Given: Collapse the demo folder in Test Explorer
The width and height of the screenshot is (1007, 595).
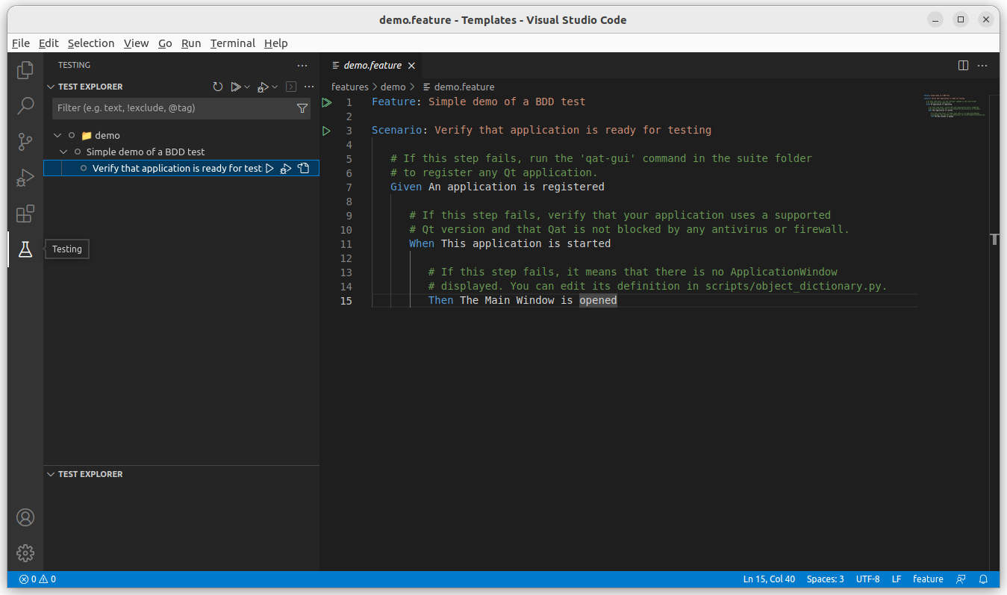Looking at the screenshot, I should coord(57,135).
